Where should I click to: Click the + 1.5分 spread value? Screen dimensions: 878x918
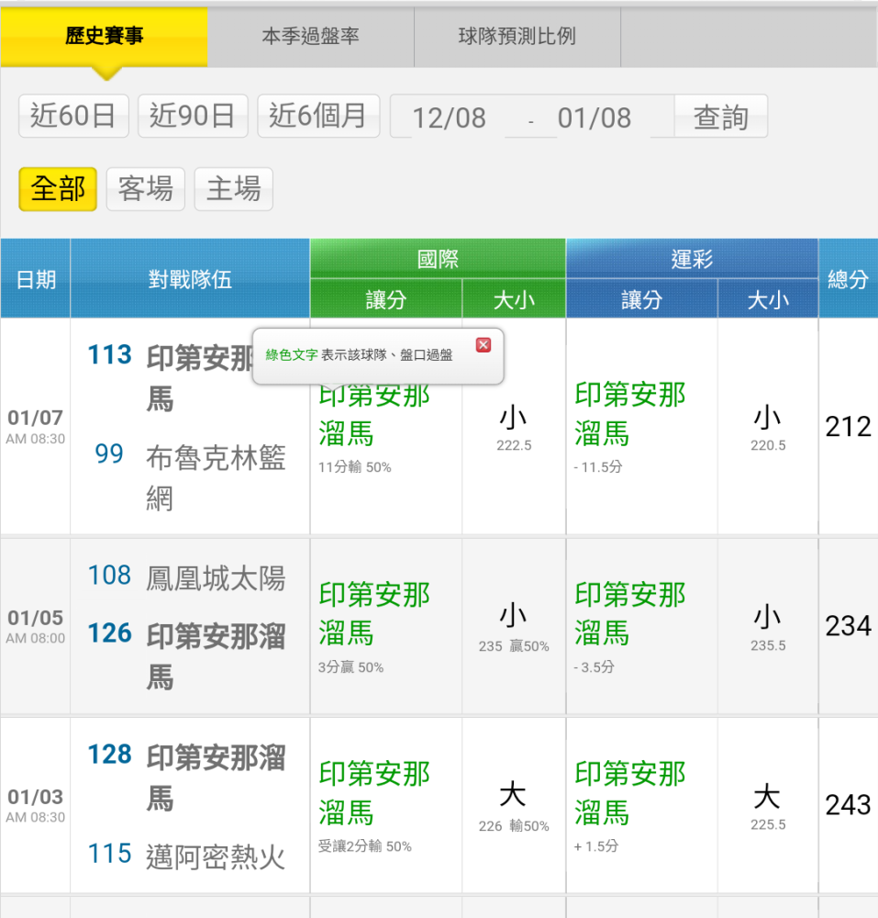(x=596, y=846)
